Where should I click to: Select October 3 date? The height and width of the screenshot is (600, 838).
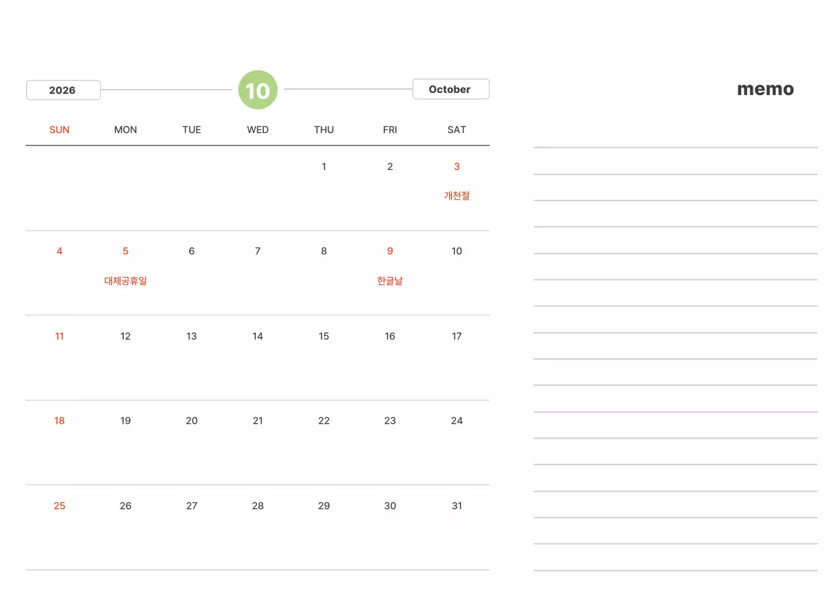456,166
